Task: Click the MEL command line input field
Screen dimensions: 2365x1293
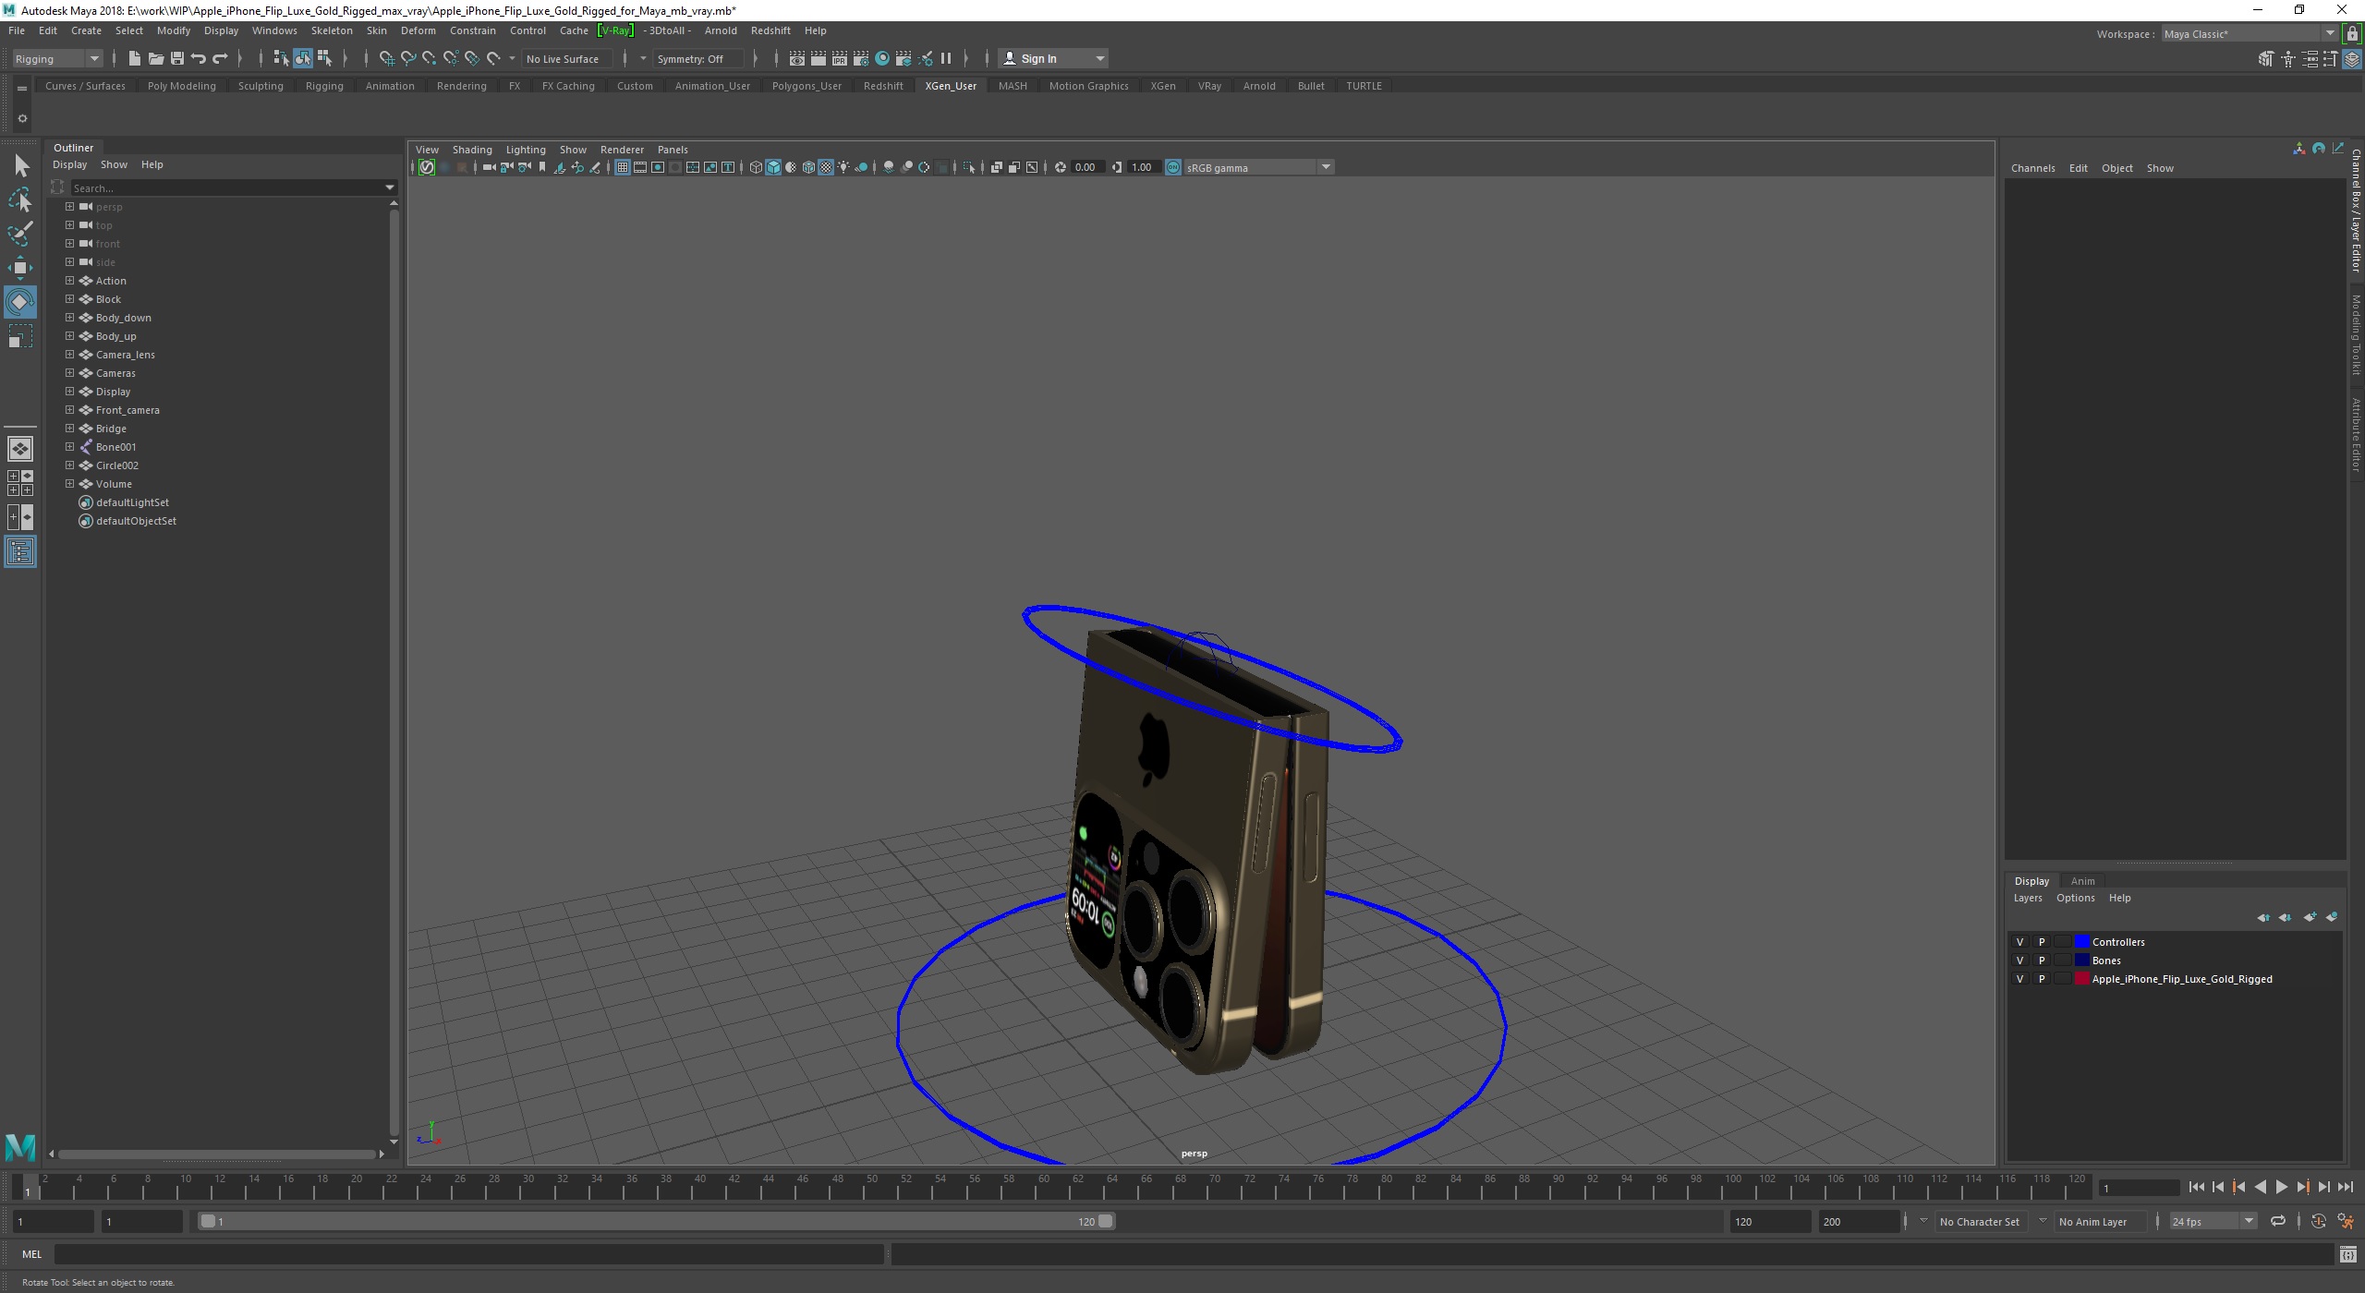Action: coord(468,1254)
